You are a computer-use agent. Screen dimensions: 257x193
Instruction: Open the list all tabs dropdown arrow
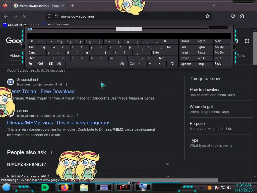(x=214, y=6)
